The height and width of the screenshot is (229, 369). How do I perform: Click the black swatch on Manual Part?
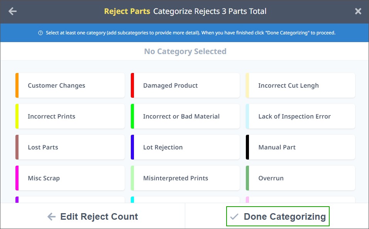click(x=247, y=147)
